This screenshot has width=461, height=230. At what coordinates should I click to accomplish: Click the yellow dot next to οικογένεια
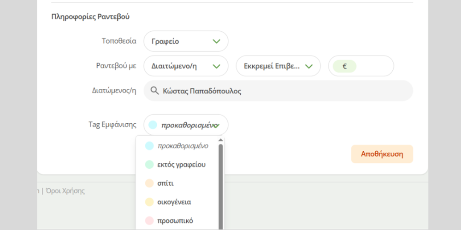[149, 202]
